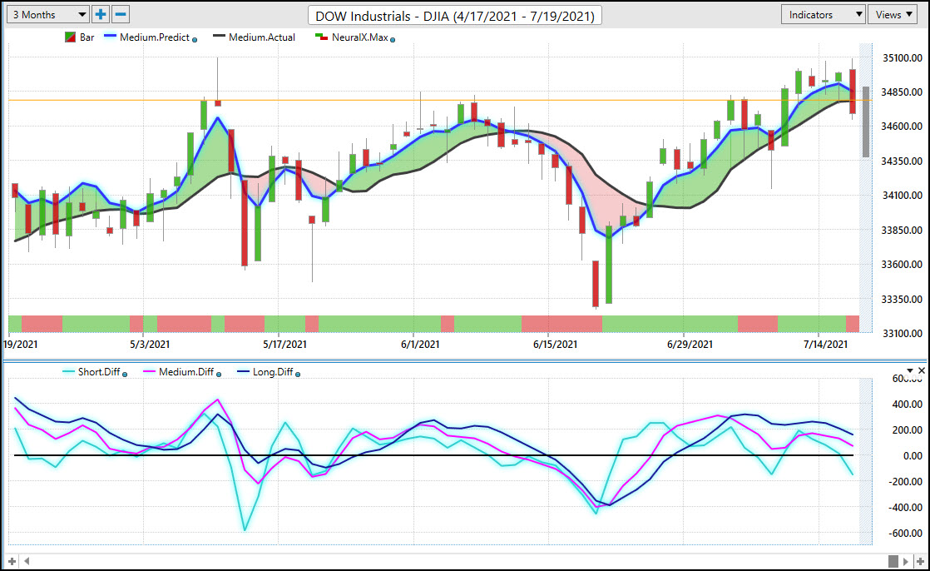Click the Short.Diff cyan line swatch
This screenshot has height=571, width=930.
click(x=68, y=371)
